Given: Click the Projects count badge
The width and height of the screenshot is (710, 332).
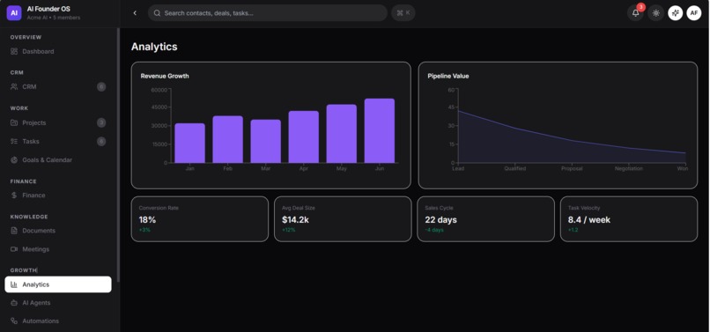Looking at the screenshot, I should pyautogui.click(x=101, y=122).
